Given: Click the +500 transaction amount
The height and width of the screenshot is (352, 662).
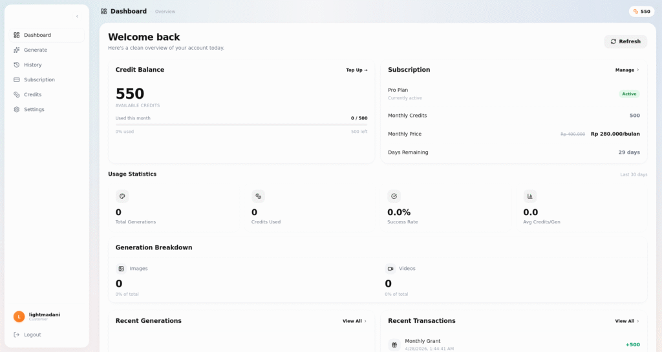Looking at the screenshot, I should click(x=632, y=344).
